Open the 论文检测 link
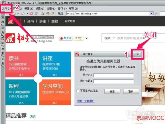The image size is (165, 124). 70,21
